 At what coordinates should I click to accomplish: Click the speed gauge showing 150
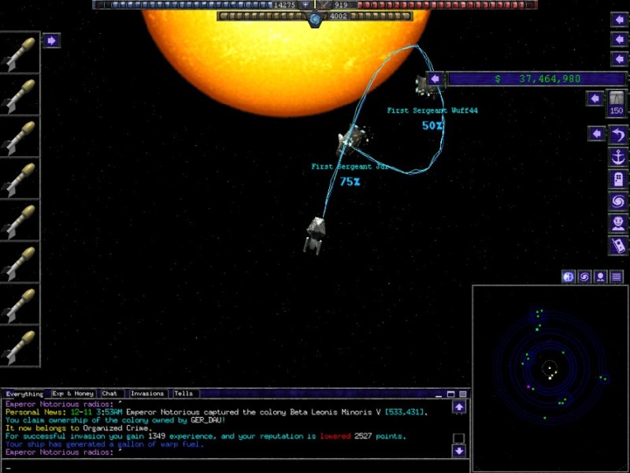tap(617, 103)
